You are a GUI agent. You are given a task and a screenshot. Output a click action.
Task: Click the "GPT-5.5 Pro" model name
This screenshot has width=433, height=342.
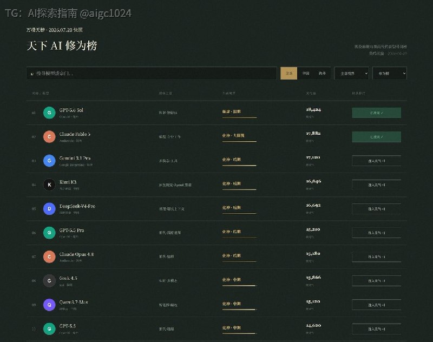(x=71, y=230)
